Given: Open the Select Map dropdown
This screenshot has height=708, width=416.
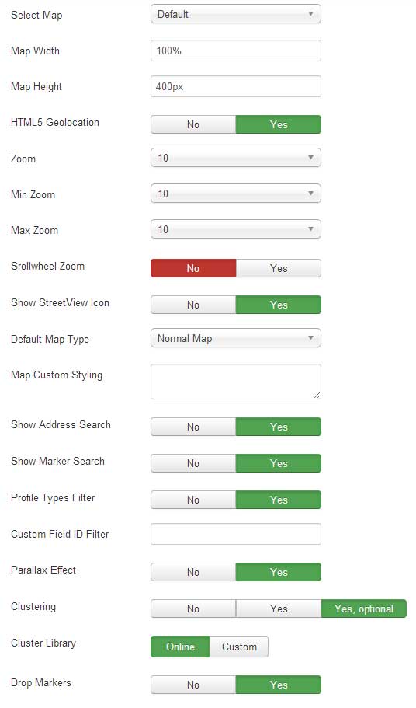Looking at the screenshot, I should pyautogui.click(x=236, y=14).
